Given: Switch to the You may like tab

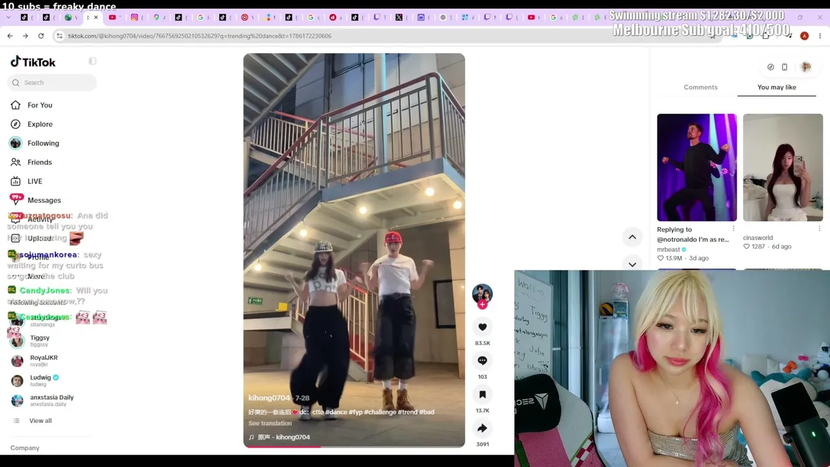Looking at the screenshot, I should [x=777, y=87].
